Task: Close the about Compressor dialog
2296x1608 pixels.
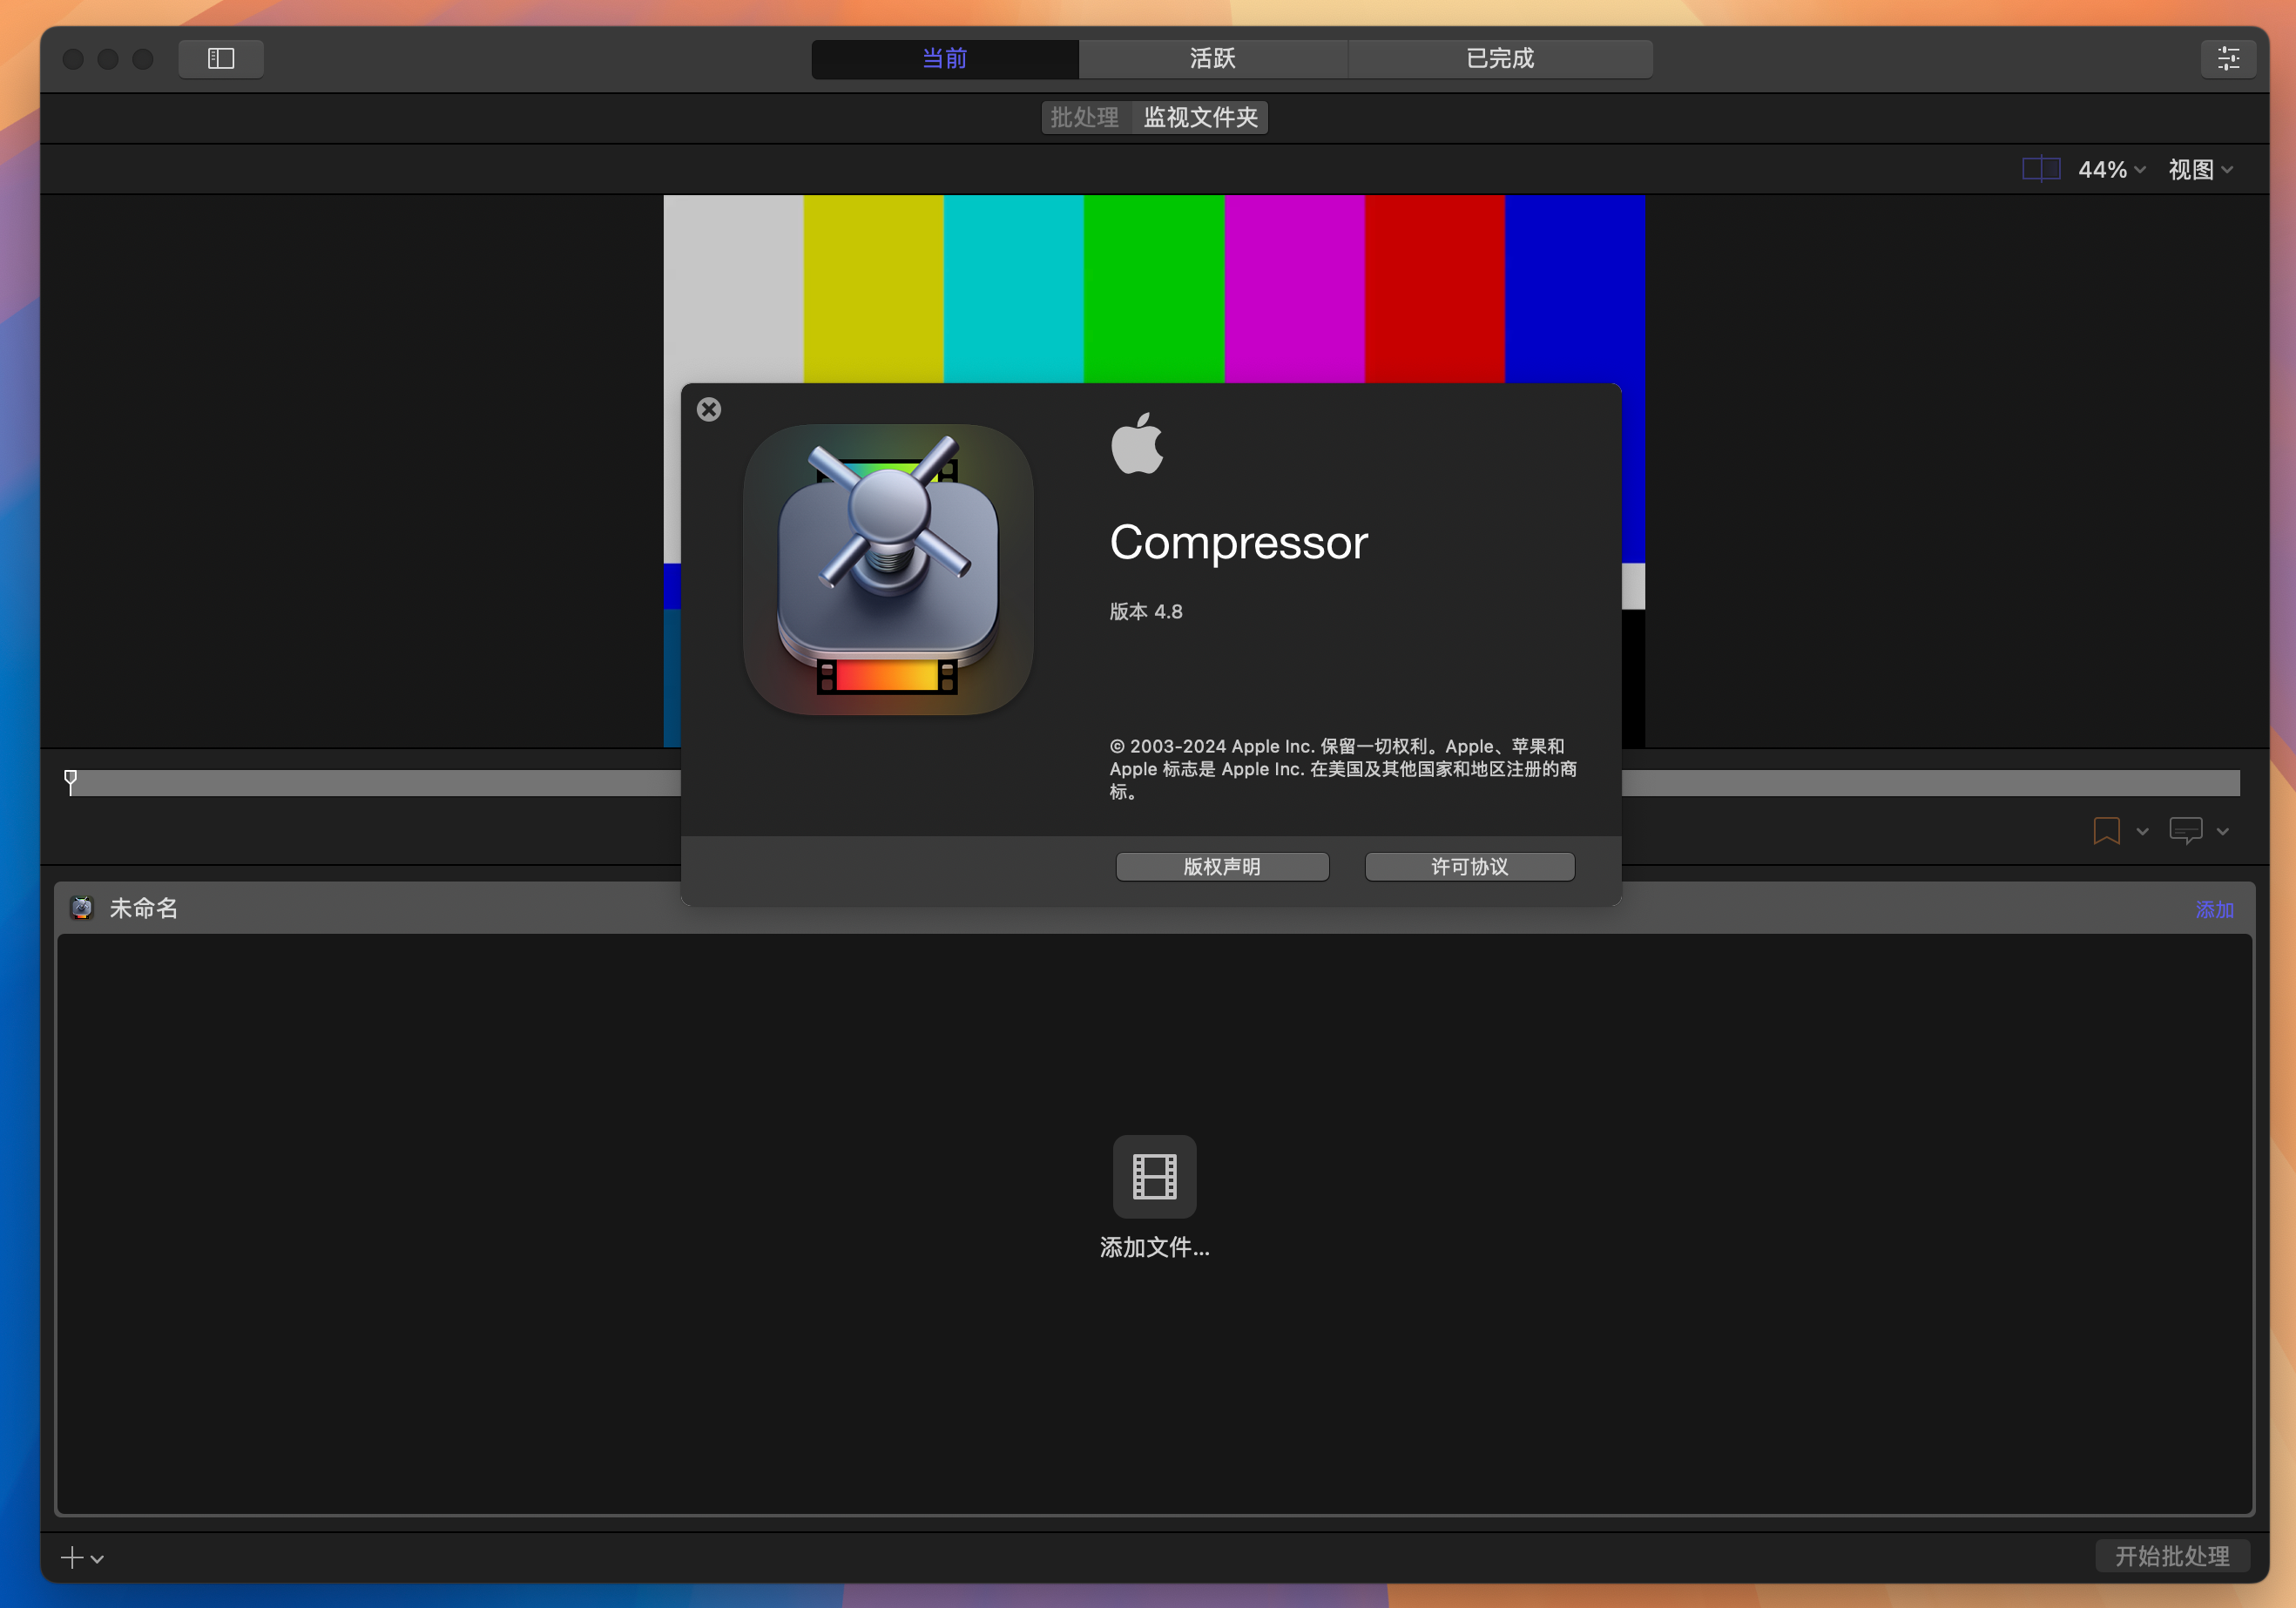Action: coord(709,409)
